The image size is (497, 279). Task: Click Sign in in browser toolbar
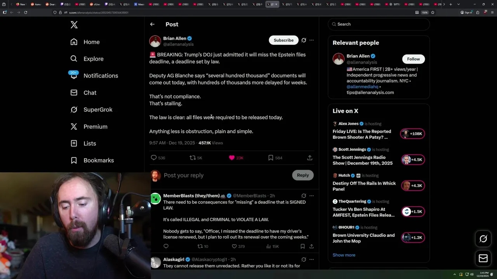pos(466,12)
